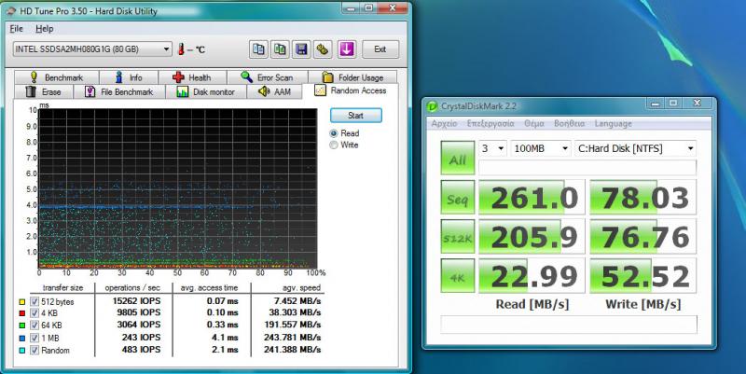Open the Language menu in CrystalDiskMark
Screen dimensions: 746x374
(x=613, y=123)
